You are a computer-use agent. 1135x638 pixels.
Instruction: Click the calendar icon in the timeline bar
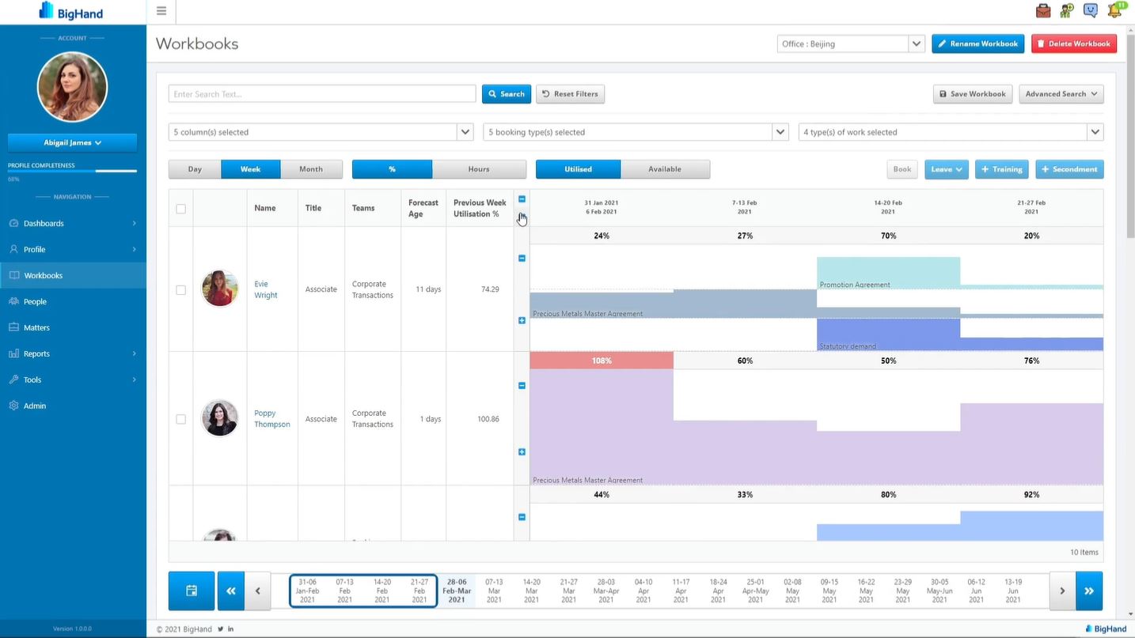[191, 591]
